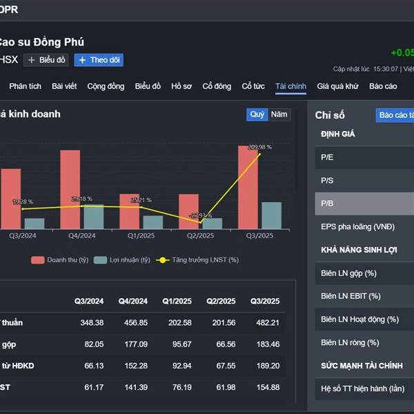This screenshot has height=414, width=414.
Task: Click the Báo cáo button in Chỉ số panel
Action: tap(395, 115)
